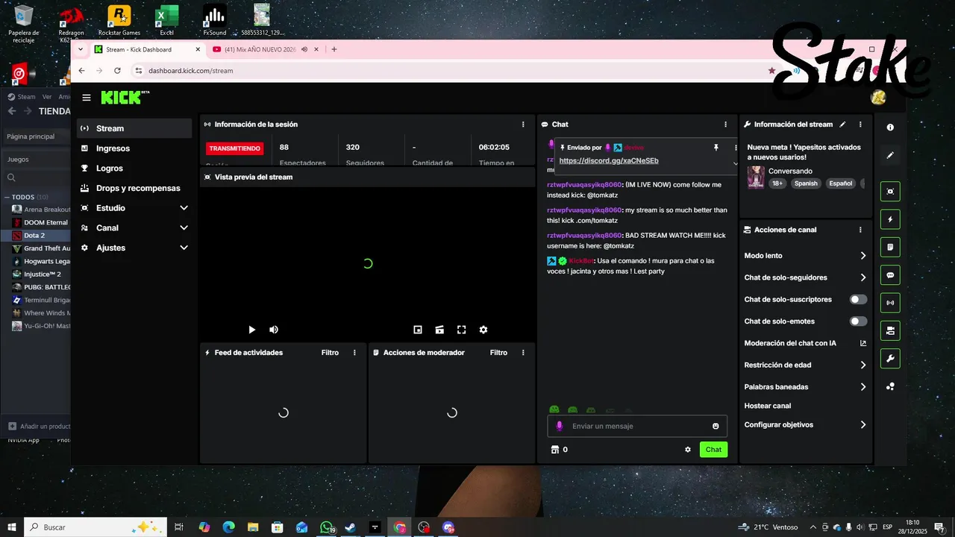The height and width of the screenshot is (537, 955).
Task: Open Drops y recompensas in navigation
Action: [x=134, y=188]
